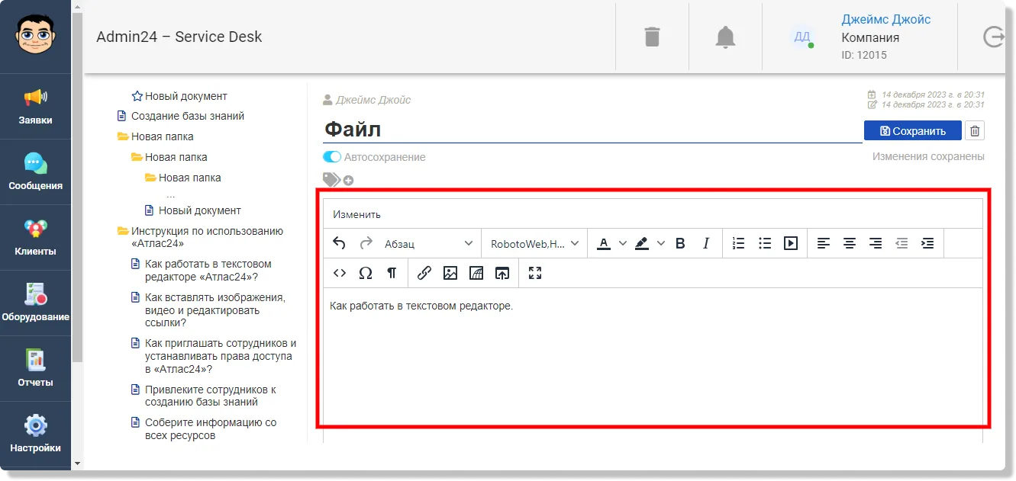This screenshot has height=481, width=1016.
Task: Apply italic text formatting
Action: click(706, 243)
